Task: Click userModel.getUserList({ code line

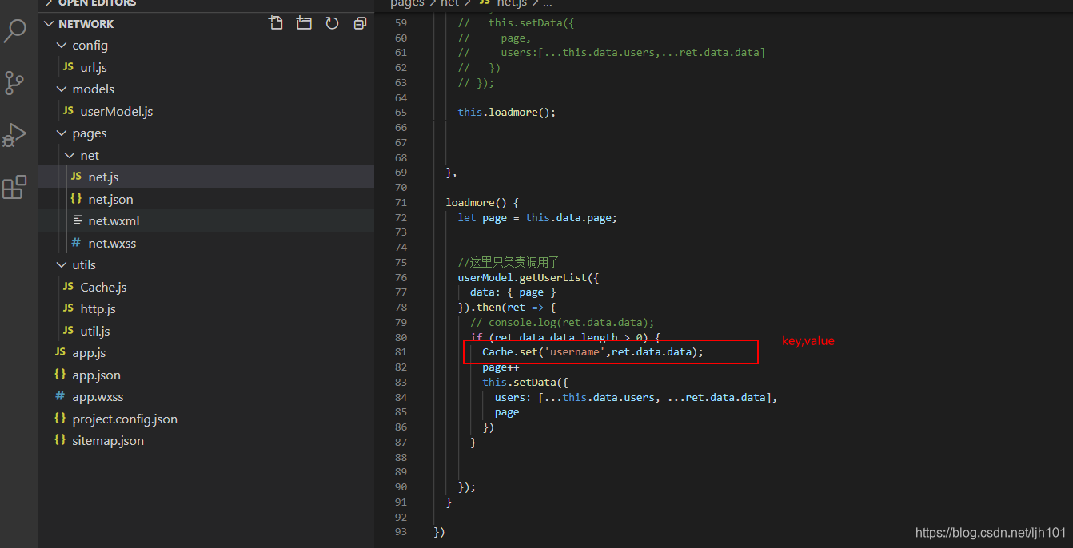Action: (x=529, y=277)
